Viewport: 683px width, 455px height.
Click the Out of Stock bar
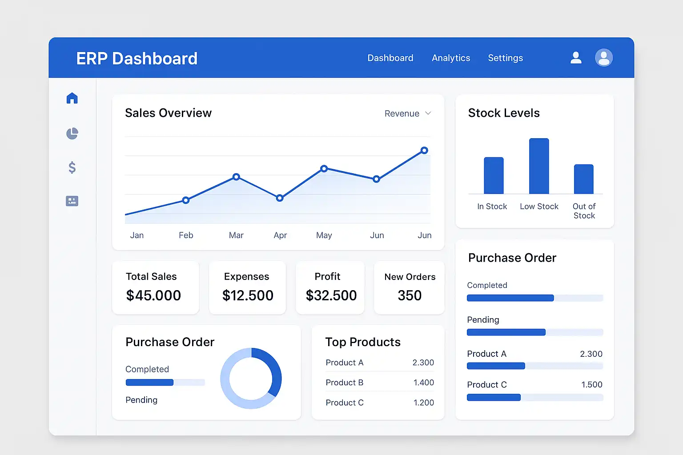[x=584, y=179]
